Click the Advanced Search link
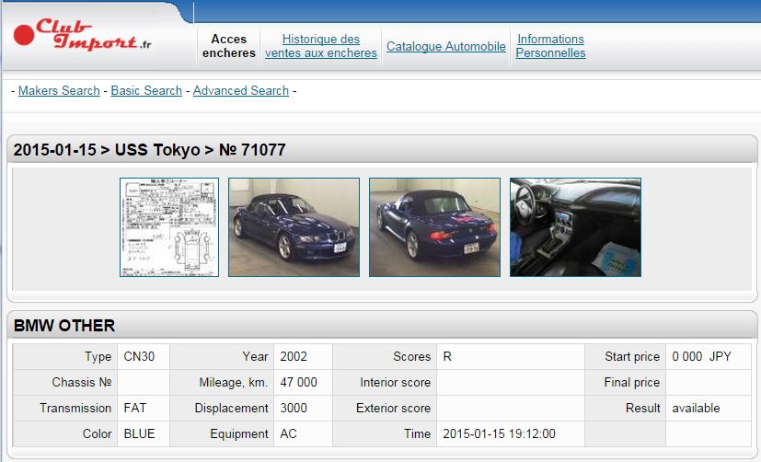 (240, 90)
